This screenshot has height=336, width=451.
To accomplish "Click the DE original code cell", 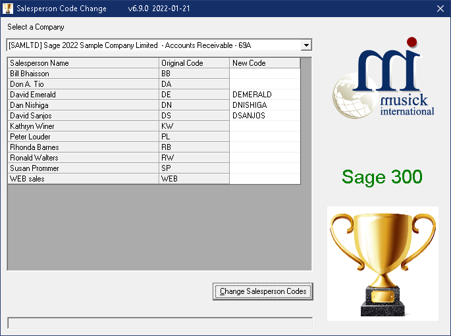I will [x=194, y=95].
